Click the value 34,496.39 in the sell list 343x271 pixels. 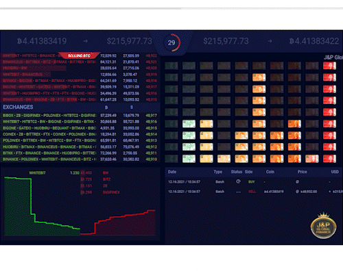(108, 93)
